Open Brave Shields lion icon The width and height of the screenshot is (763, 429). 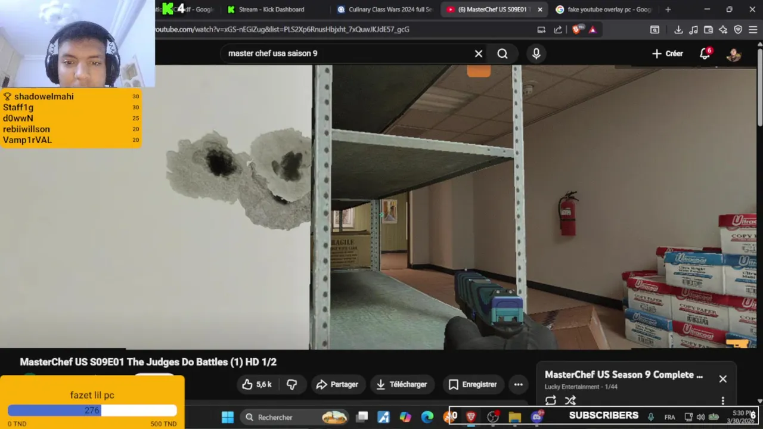pyautogui.click(x=576, y=30)
